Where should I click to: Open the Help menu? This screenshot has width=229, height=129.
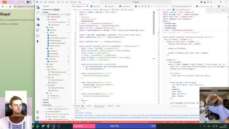[x=79, y=2]
